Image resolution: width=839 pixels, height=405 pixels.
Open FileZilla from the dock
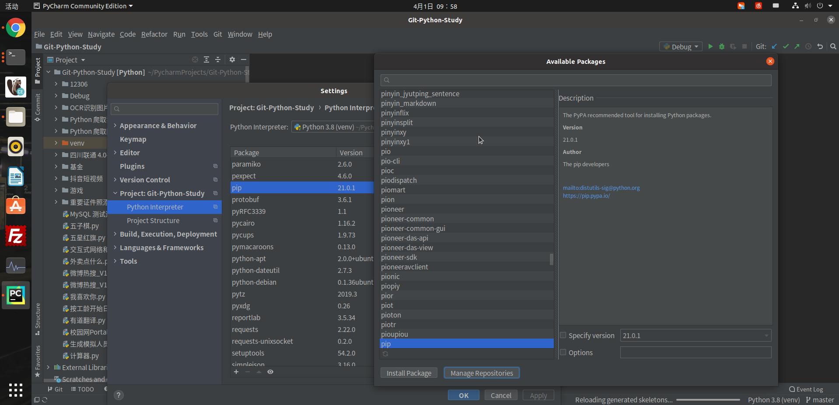(x=16, y=236)
